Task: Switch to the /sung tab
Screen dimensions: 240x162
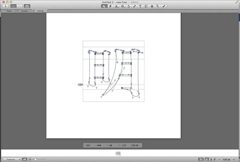Action: click(x=24, y=11)
